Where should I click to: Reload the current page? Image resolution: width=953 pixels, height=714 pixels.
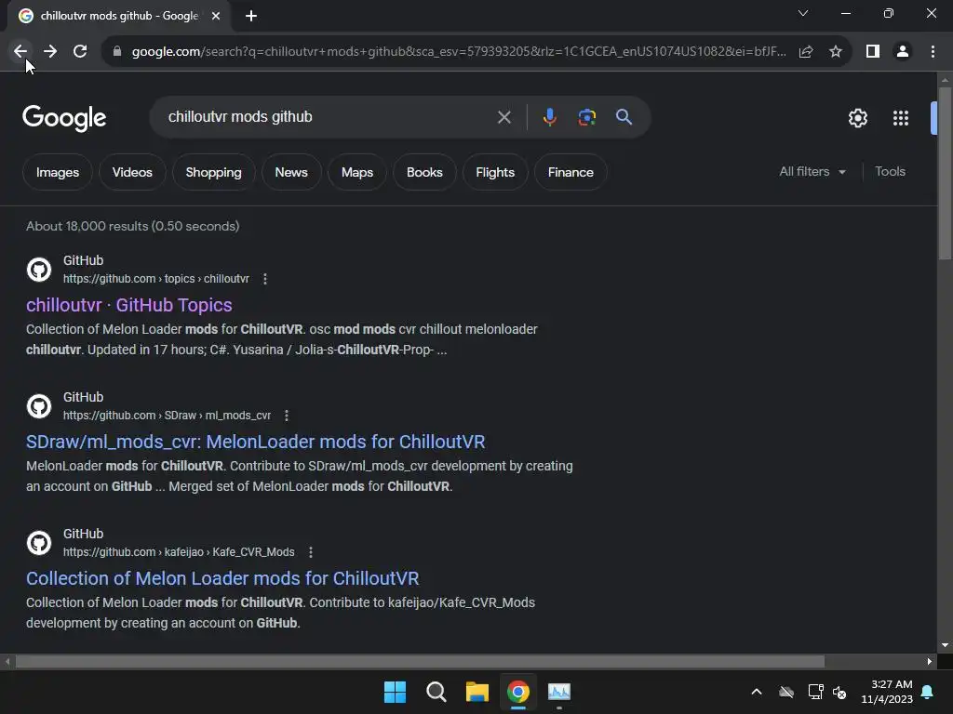[80, 52]
